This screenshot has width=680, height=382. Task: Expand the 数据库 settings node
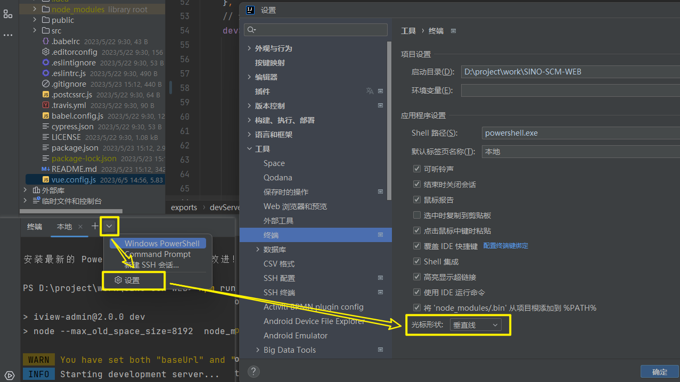[258, 250]
